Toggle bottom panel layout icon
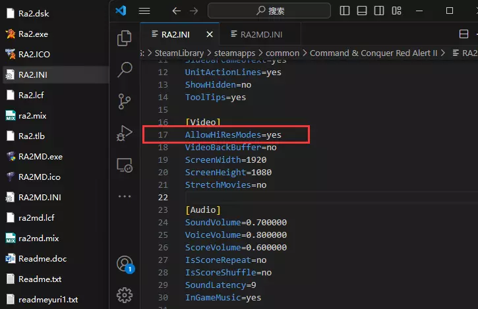478x309 pixels. point(362,11)
